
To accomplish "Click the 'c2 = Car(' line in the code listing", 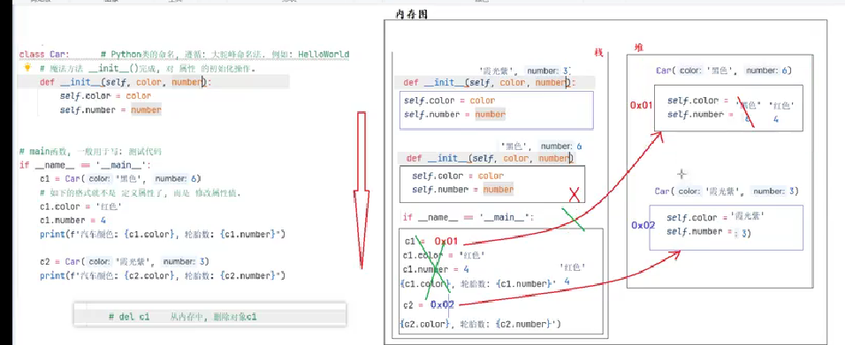I will point(125,261).
